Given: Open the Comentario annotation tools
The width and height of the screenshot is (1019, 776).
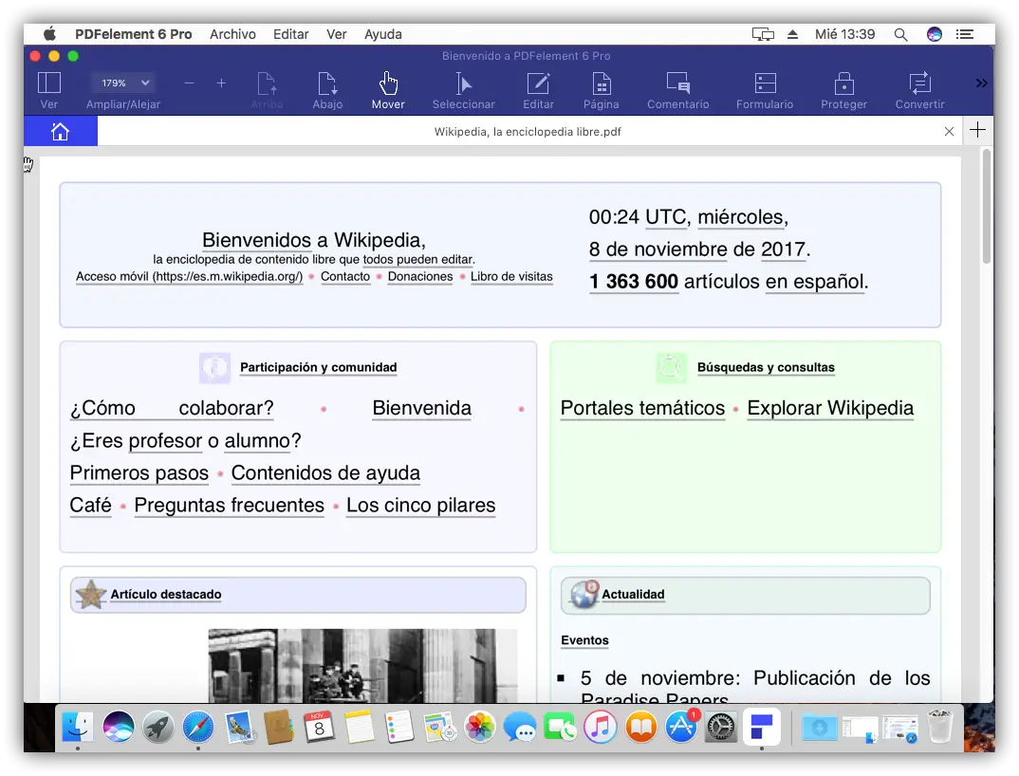Looking at the screenshot, I should (677, 83).
